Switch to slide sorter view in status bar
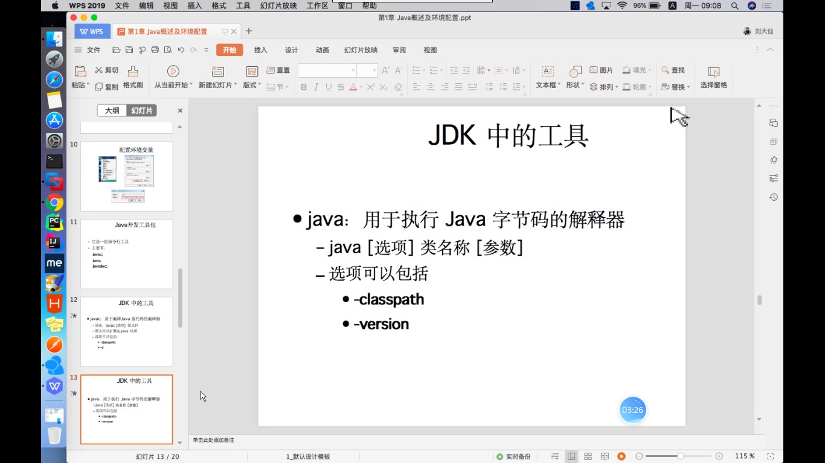Image resolution: width=825 pixels, height=463 pixels. pos(586,456)
